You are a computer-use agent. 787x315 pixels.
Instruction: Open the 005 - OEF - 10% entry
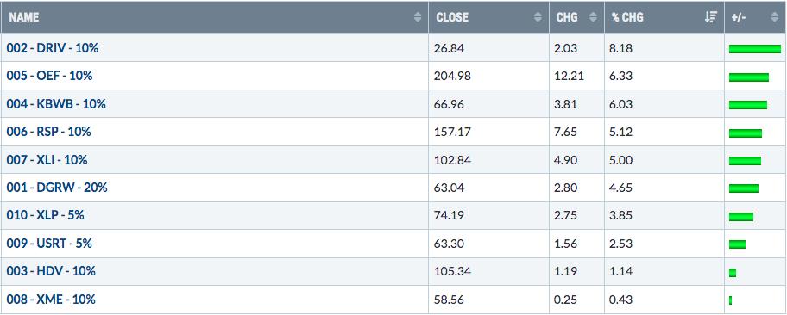pos(50,76)
